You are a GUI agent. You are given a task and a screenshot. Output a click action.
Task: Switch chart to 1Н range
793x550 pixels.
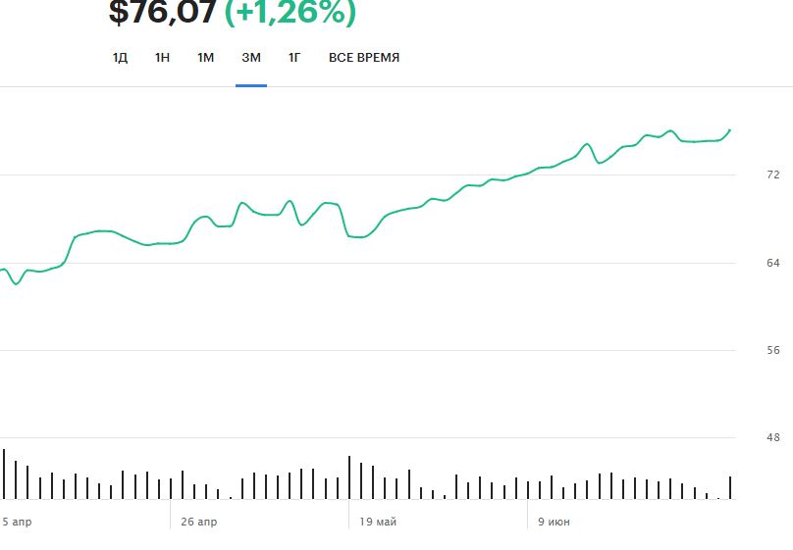pyautogui.click(x=162, y=58)
